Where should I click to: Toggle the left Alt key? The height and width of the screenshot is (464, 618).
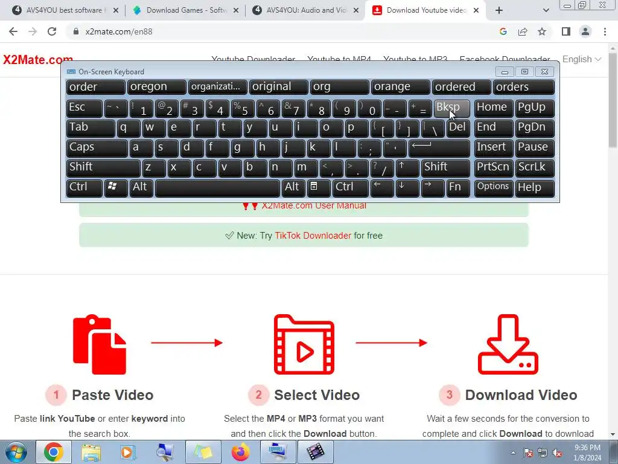click(x=141, y=188)
